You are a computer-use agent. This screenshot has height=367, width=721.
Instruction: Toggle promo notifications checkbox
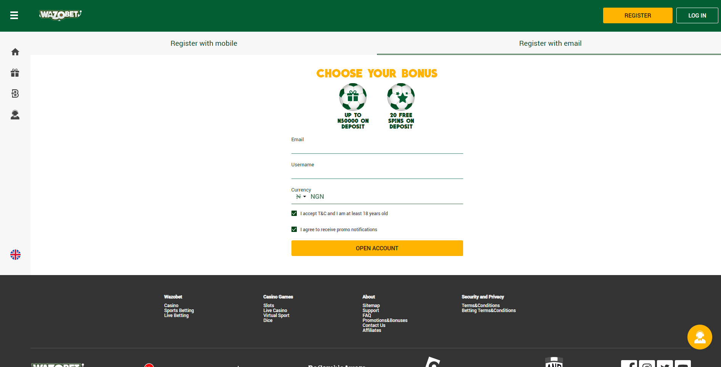tap(294, 229)
